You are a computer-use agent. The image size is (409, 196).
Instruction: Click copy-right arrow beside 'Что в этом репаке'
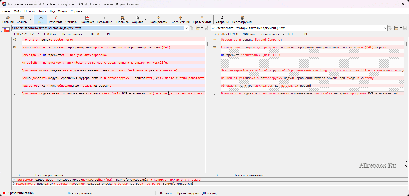click(x=15, y=40)
